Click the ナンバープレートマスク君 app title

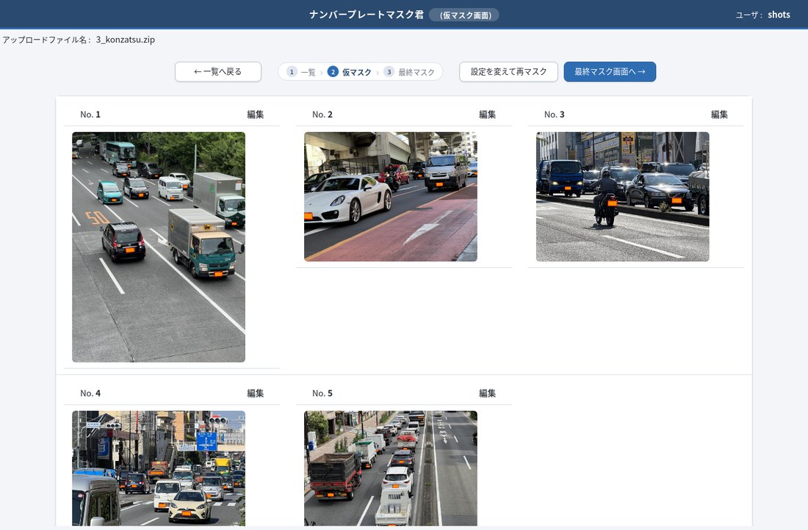tap(367, 15)
